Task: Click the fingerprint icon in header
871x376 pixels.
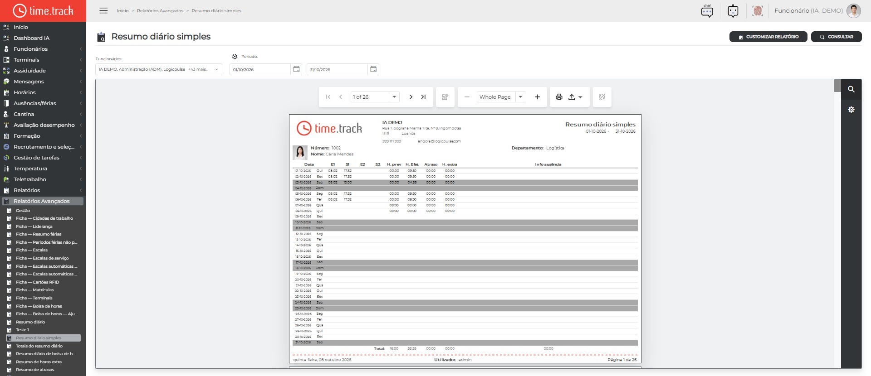Action: coord(757,10)
